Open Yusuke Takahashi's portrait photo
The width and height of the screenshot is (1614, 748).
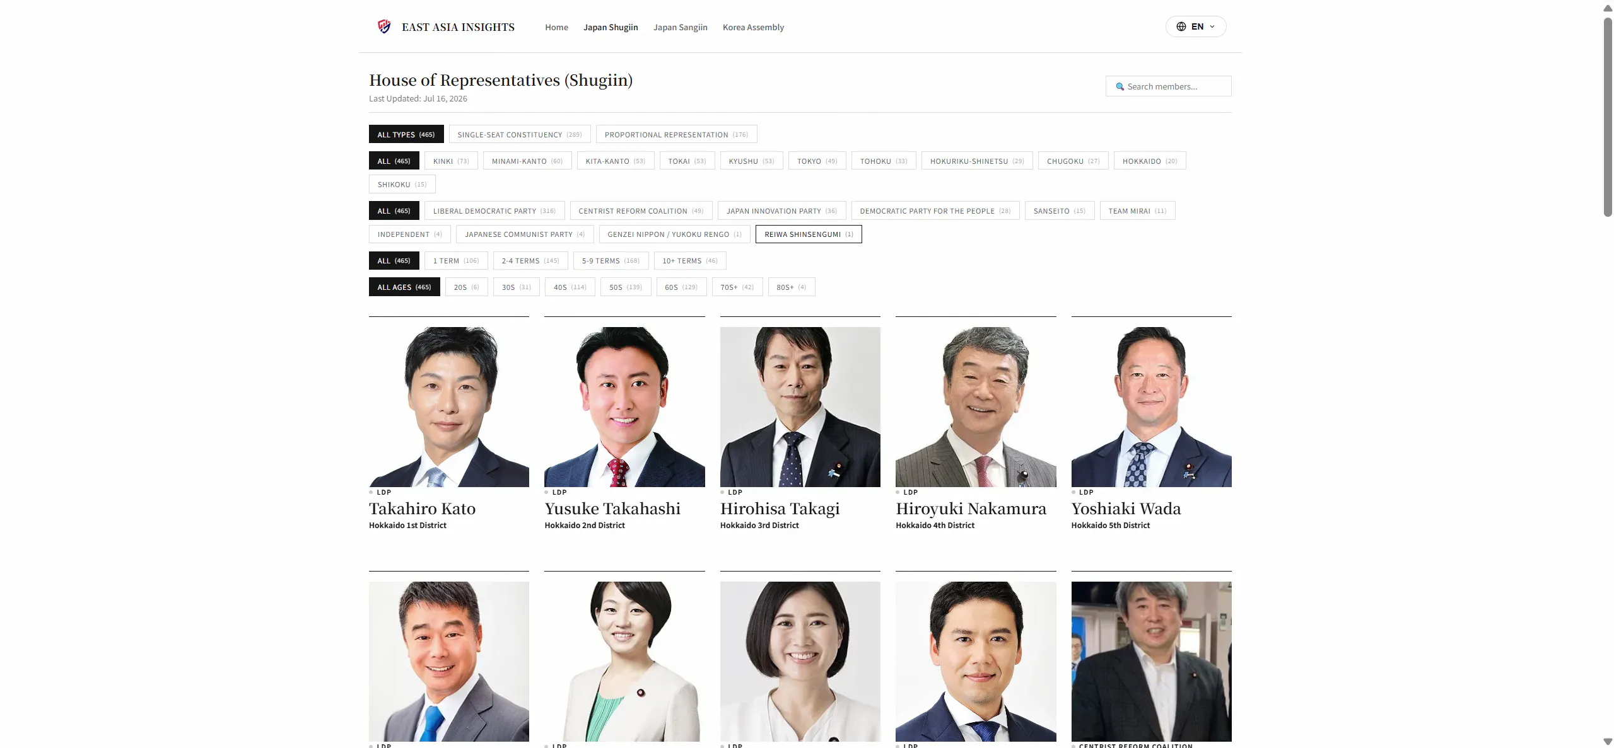(624, 406)
